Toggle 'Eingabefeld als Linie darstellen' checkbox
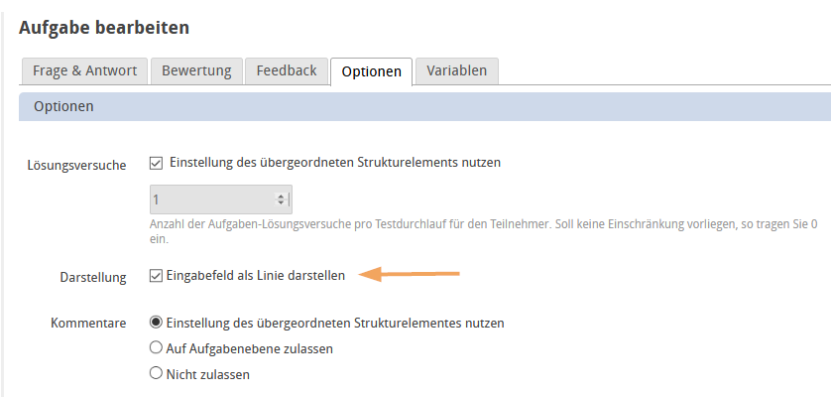The width and height of the screenshot is (831, 397). [x=156, y=276]
